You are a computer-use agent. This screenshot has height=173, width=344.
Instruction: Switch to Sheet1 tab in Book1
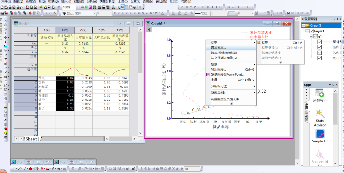[33, 139]
